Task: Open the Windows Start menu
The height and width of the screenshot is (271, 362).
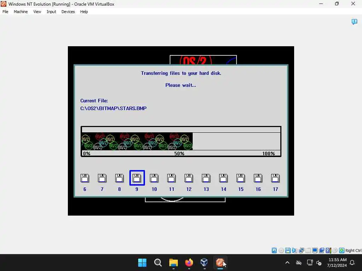Action: 142,263
